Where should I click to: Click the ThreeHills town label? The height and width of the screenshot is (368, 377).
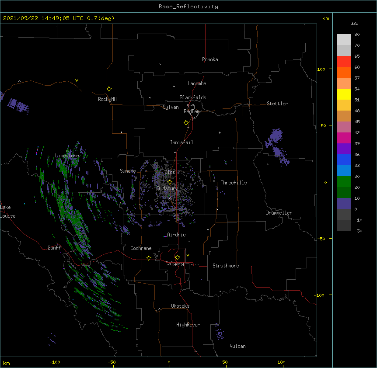click(x=234, y=183)
